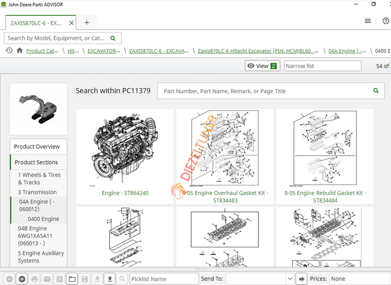This screenshot has height=285, width=391.
Task: Click the Rebuild Gasket Kit diagram thumbnail
Action: coord(325,148)
